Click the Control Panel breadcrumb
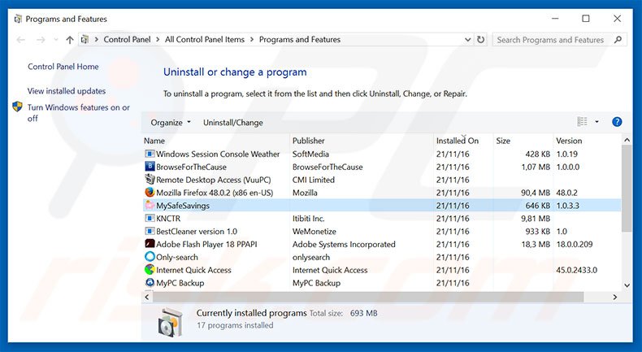 click(127, 40)
